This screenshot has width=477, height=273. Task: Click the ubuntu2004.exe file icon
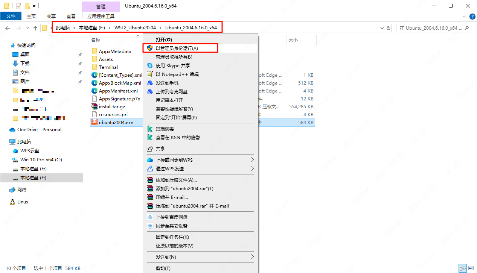pos(94,122)
